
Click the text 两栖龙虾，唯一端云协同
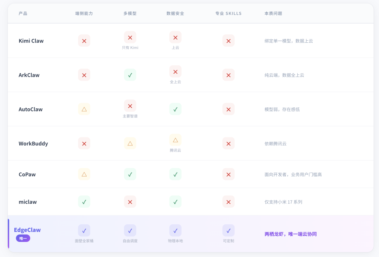click(291, 234)
